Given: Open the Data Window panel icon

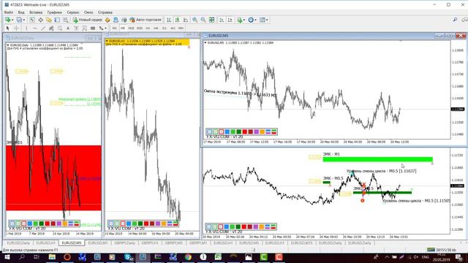Looking at the screenshot, I should click(x=41, y=20).
